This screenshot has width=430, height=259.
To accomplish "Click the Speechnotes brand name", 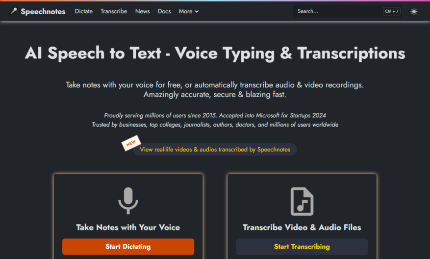I will [x=43, y=11].
